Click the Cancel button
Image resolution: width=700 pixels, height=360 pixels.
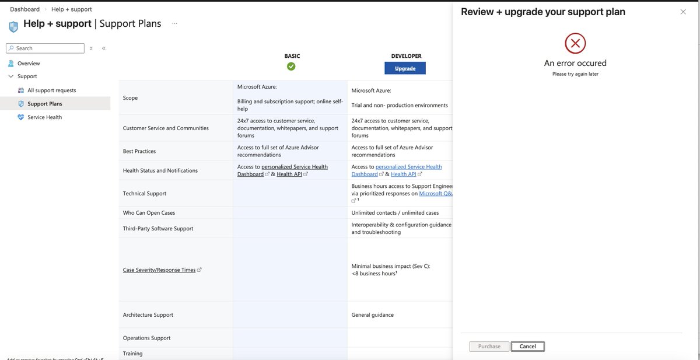pyautogui.click(x=527, y=347)
